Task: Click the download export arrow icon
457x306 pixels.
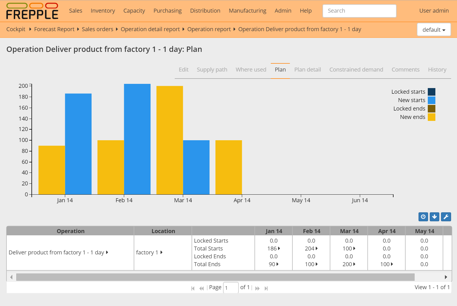Action: [x=434, y=217]
